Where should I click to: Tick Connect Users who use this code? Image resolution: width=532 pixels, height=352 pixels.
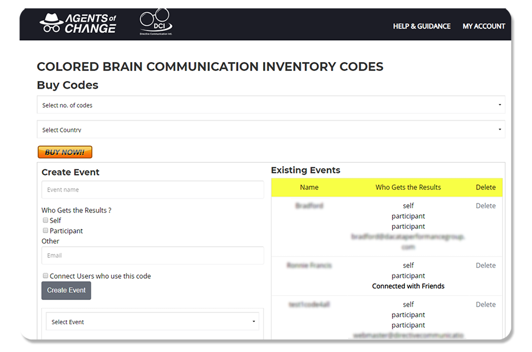point(46,276)
